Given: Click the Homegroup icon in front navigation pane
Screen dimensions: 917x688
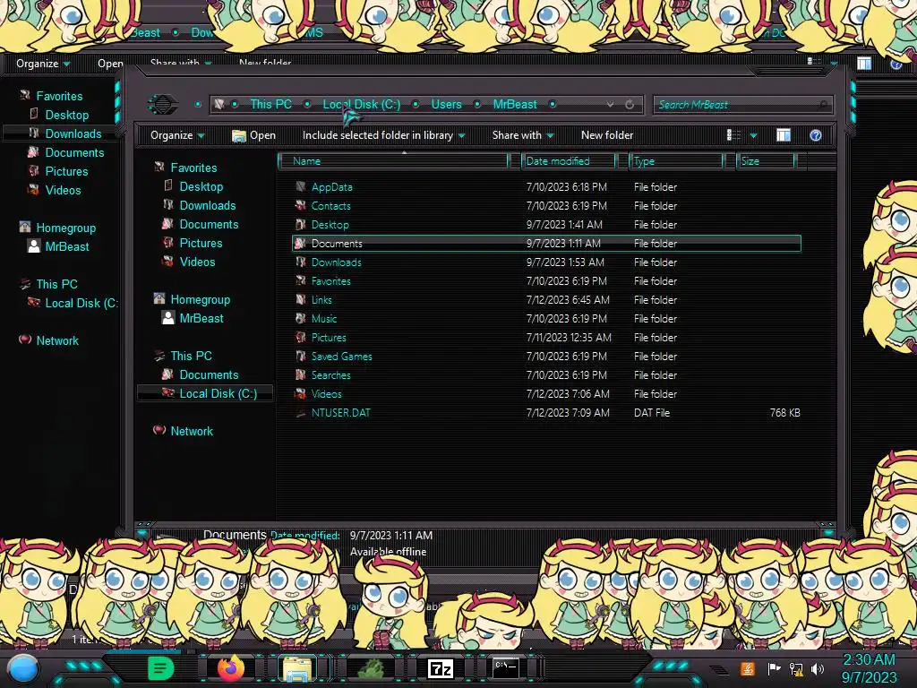Looking at the screenshot, I should click(x=159, y=299).
